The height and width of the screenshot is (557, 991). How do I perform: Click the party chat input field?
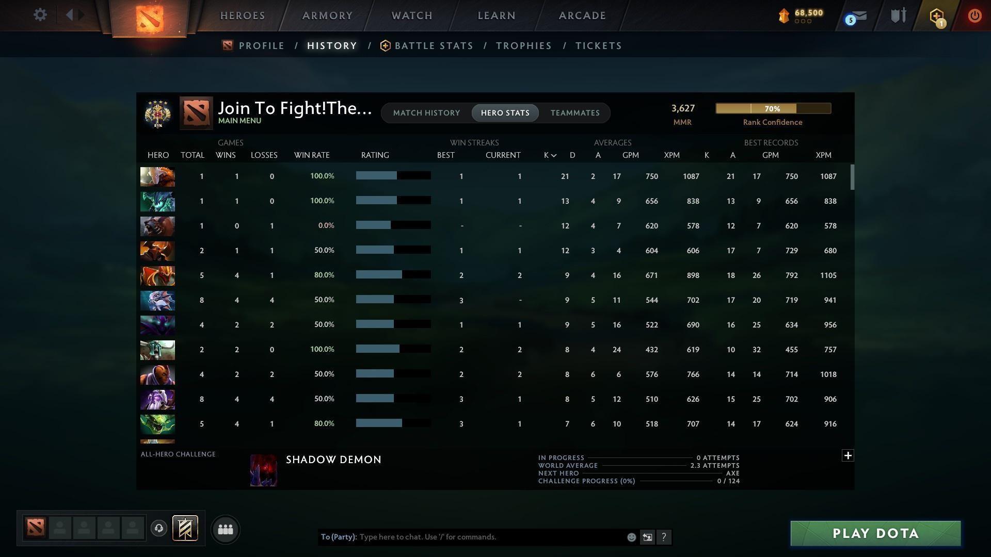click(x=465, y=537)
